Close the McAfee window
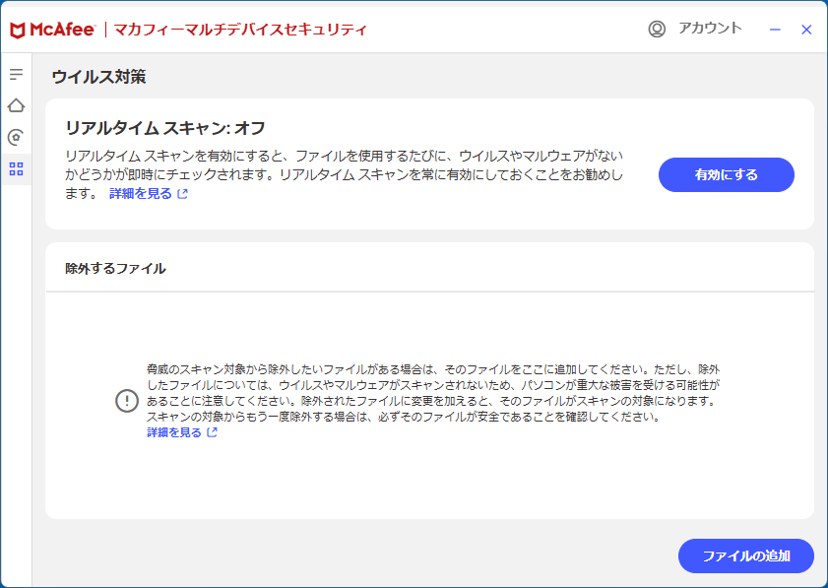The height and width of the screenshot is (588, 828). coord(806,30)
